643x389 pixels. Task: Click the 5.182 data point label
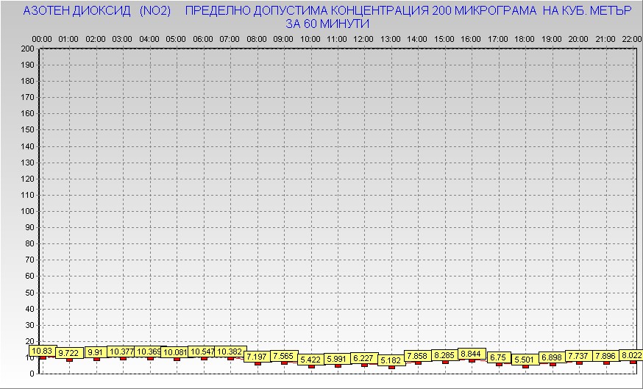[391, 360]
